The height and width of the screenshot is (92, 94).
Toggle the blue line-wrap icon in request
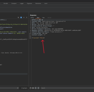(x=21, y=17)
